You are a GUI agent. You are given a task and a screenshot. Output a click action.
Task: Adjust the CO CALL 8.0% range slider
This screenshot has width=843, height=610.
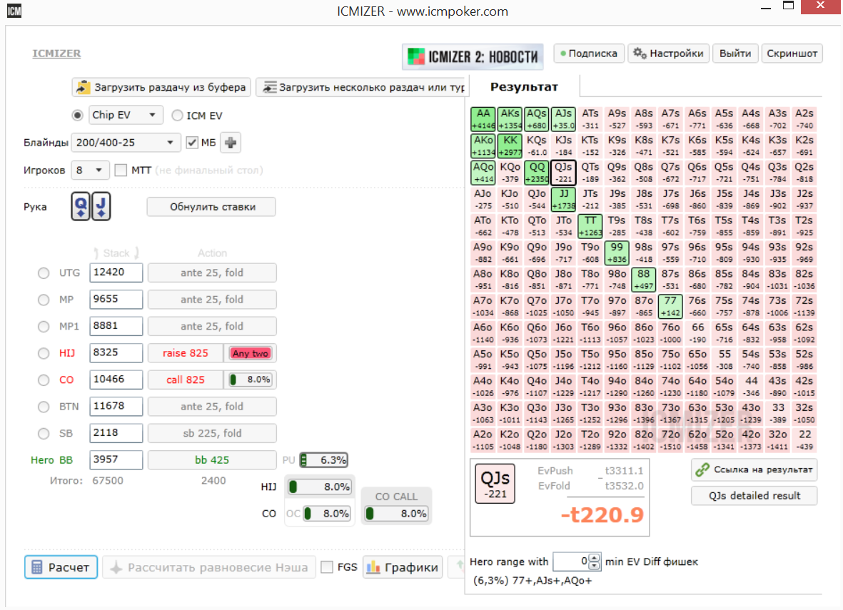(396, 514)
